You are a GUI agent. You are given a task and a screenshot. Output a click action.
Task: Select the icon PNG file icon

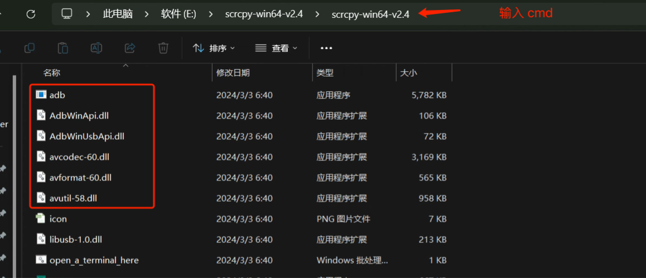click(x=40, y=218)
